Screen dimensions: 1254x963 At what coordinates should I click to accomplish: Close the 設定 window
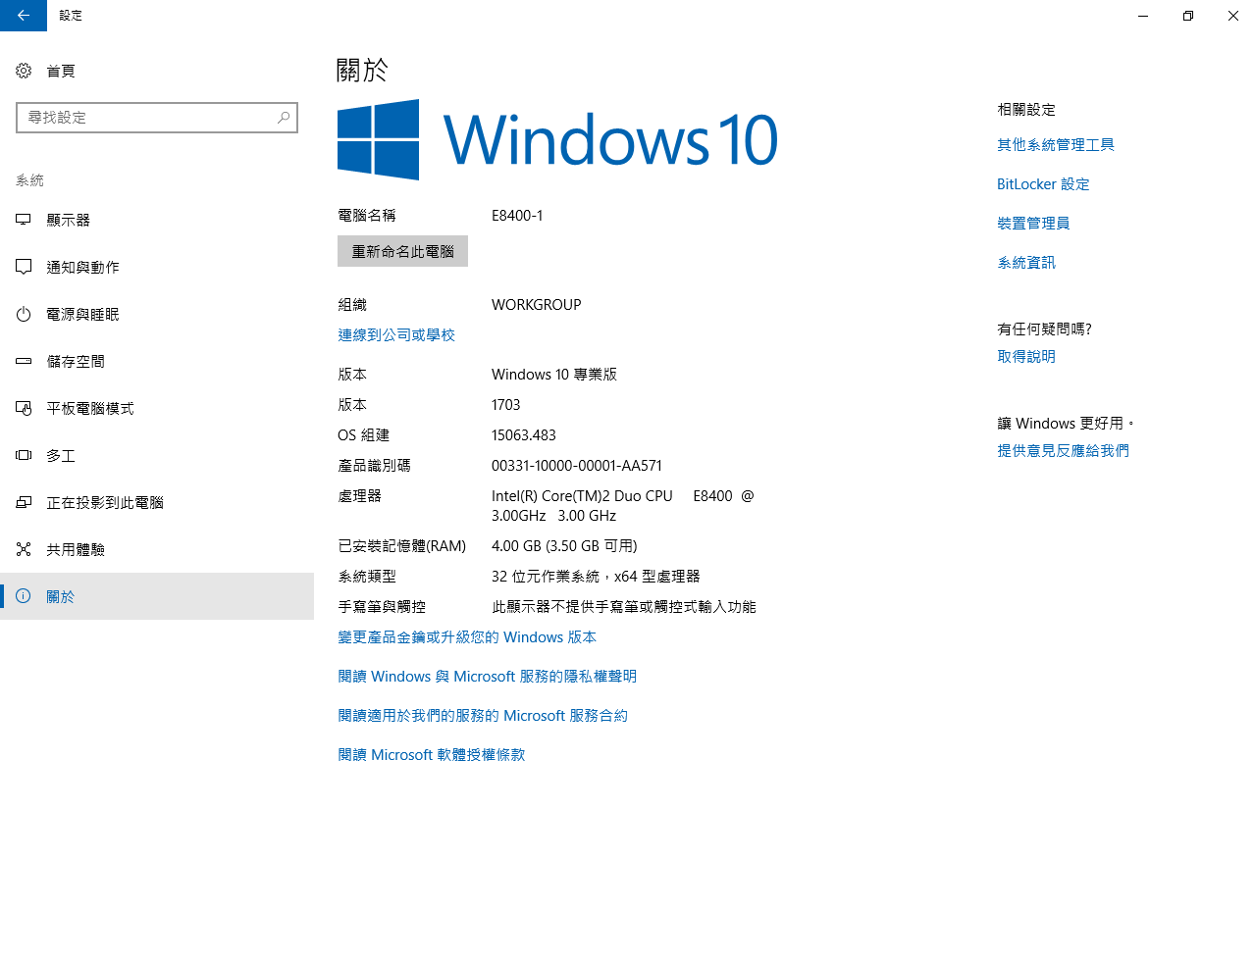[1232, 16]
